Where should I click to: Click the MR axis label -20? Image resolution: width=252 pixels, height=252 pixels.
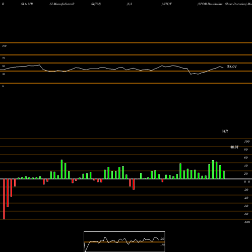[246, 190]
